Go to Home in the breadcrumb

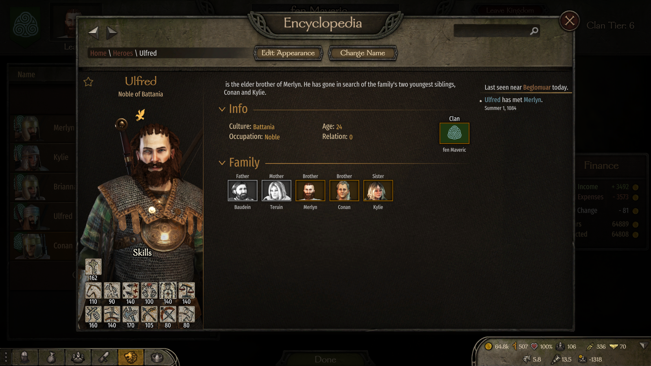(98, 53)
